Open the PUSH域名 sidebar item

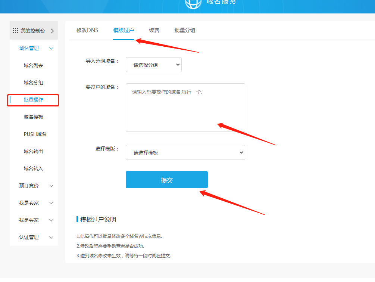coord(35,134)
